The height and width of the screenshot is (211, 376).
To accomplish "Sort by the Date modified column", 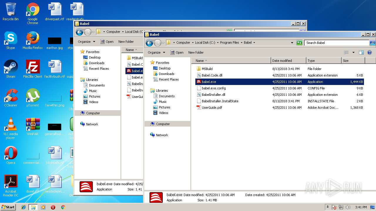I will [x=288, y=61].
